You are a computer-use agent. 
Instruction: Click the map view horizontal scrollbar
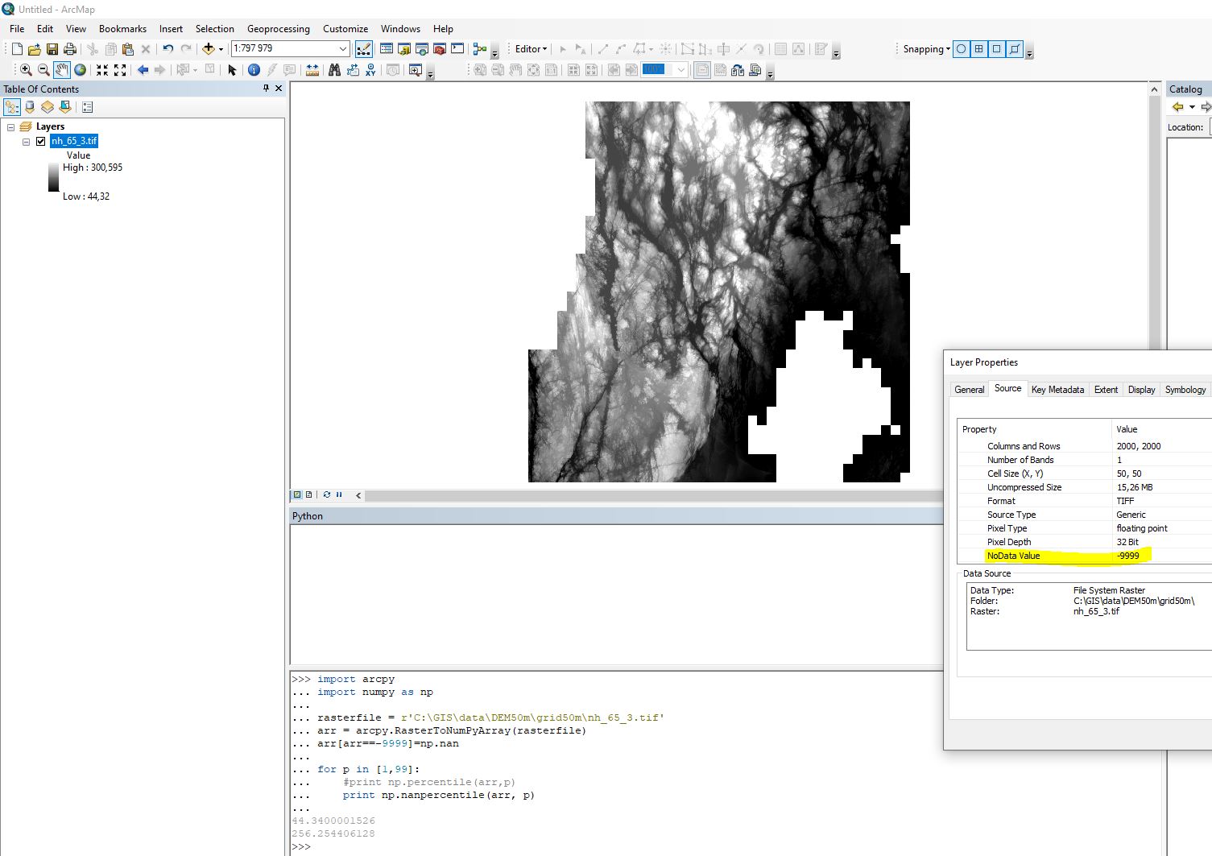(x=652, y=495)
